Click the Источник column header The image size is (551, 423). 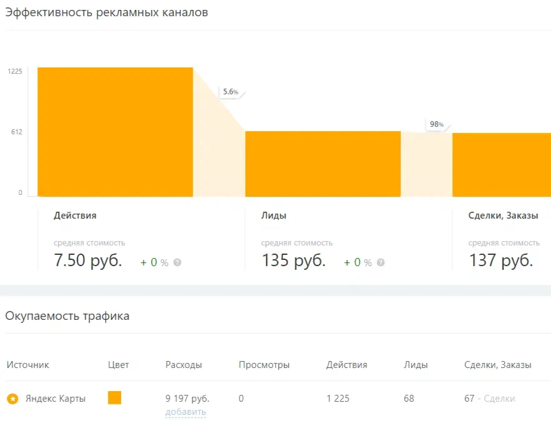click(27, 365)
